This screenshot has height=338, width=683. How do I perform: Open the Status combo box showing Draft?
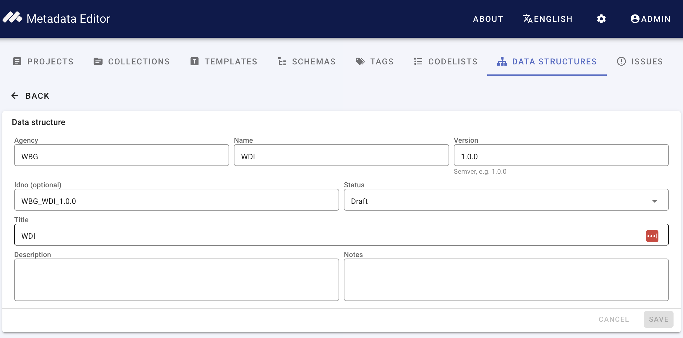[506, 200]
